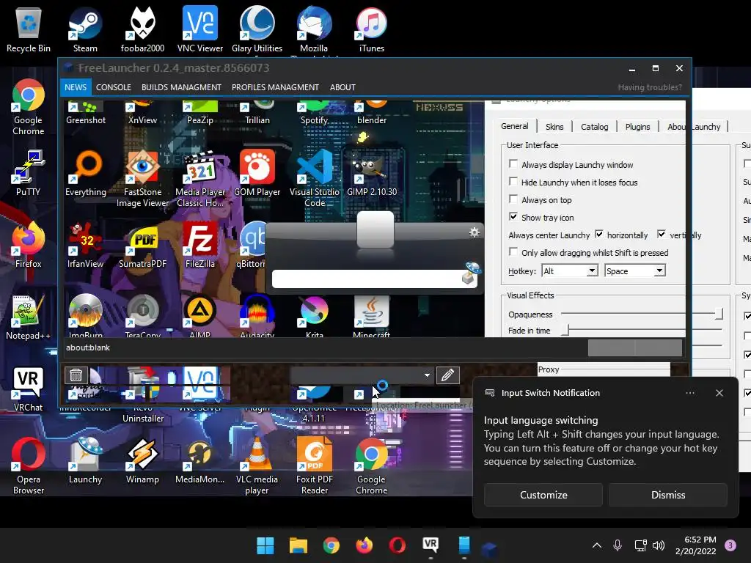Open Visual Studio Code shortcut

pyautogui.click(x=314, y=178)
